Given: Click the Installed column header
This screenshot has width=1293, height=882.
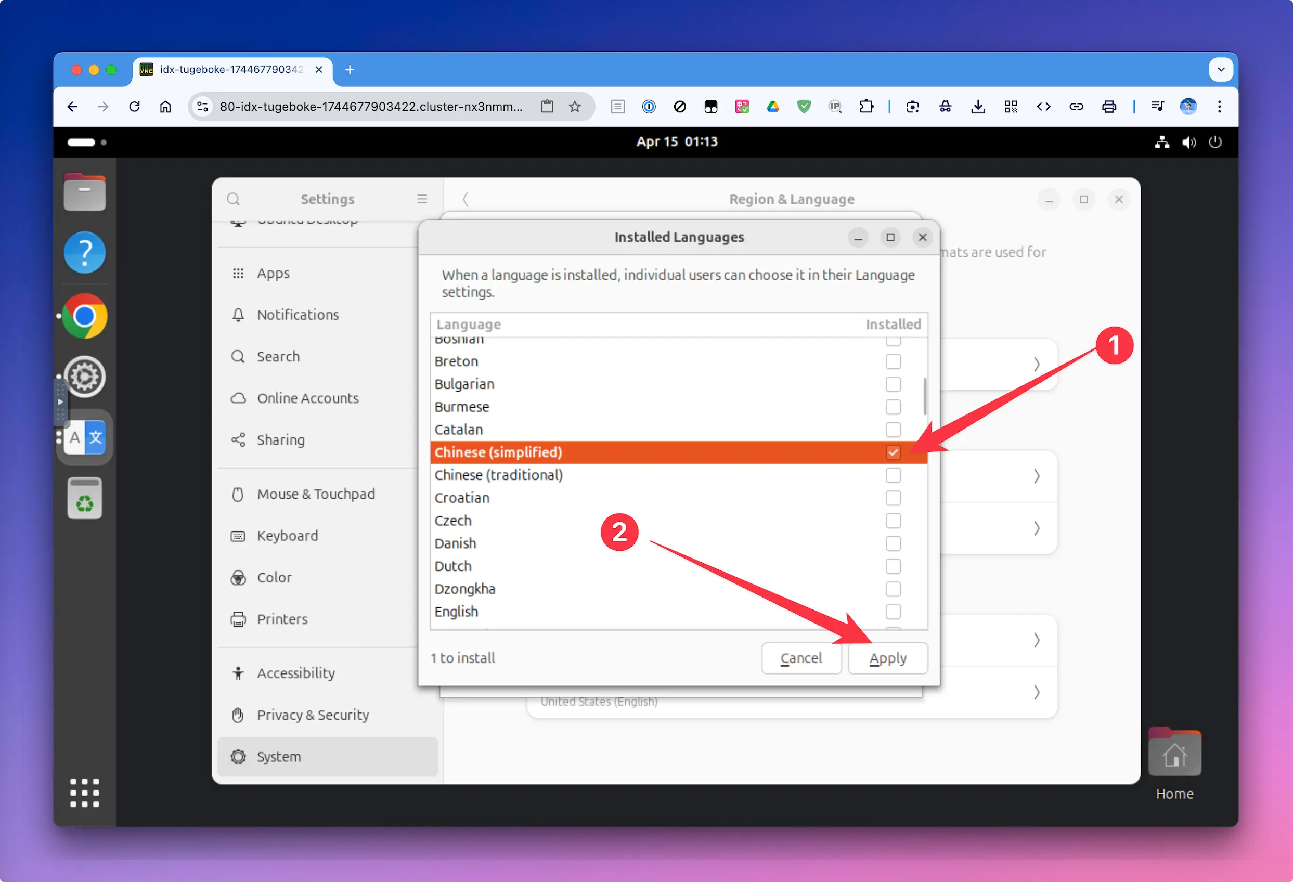Looking at the screenshot, I should coord(893,325).
